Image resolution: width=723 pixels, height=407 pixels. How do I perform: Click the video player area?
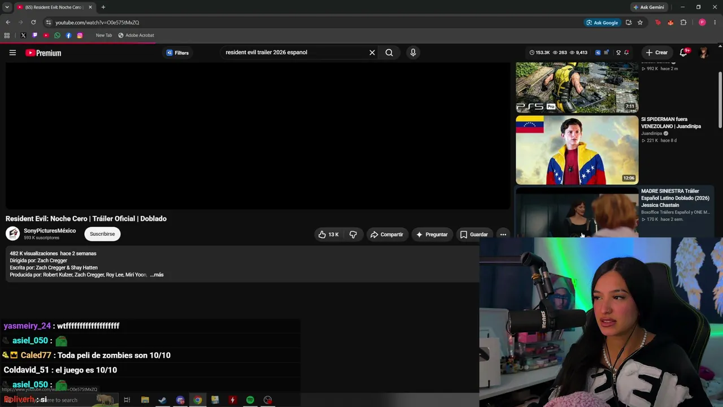click(x=258, y=136)
